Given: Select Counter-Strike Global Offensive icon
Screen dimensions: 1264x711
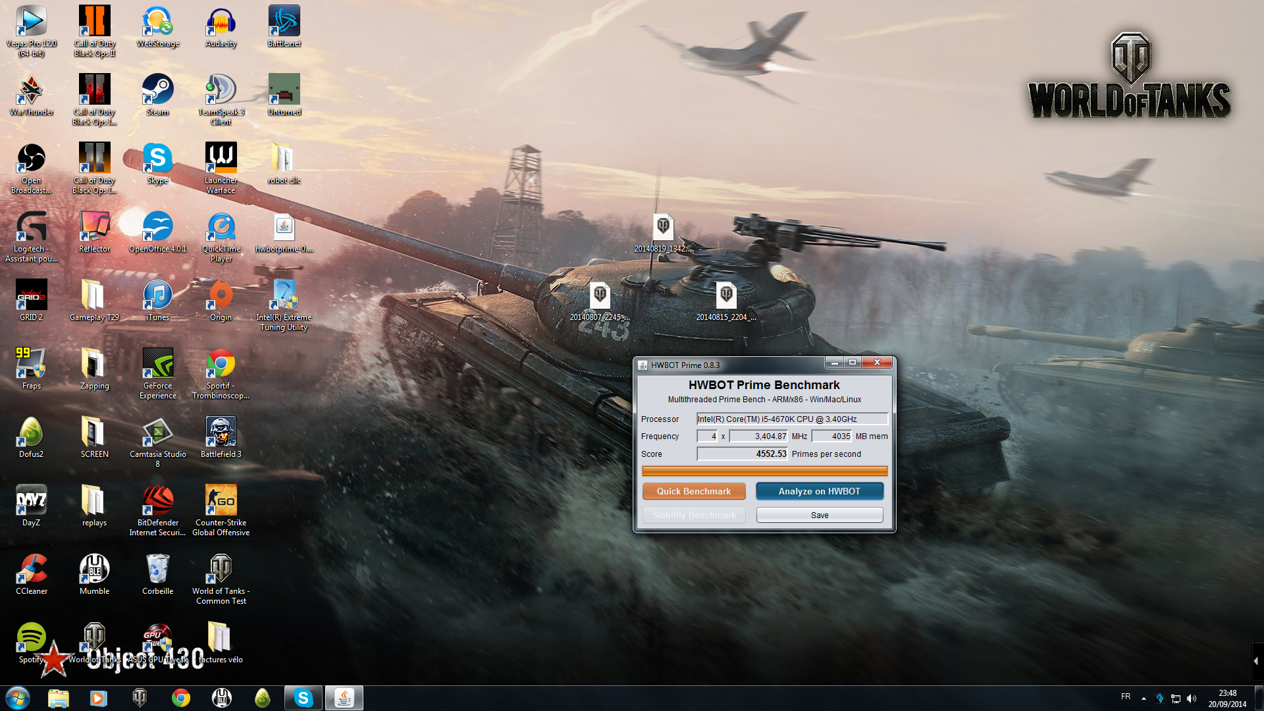Looking at the screenshot, I should point(221,510).
